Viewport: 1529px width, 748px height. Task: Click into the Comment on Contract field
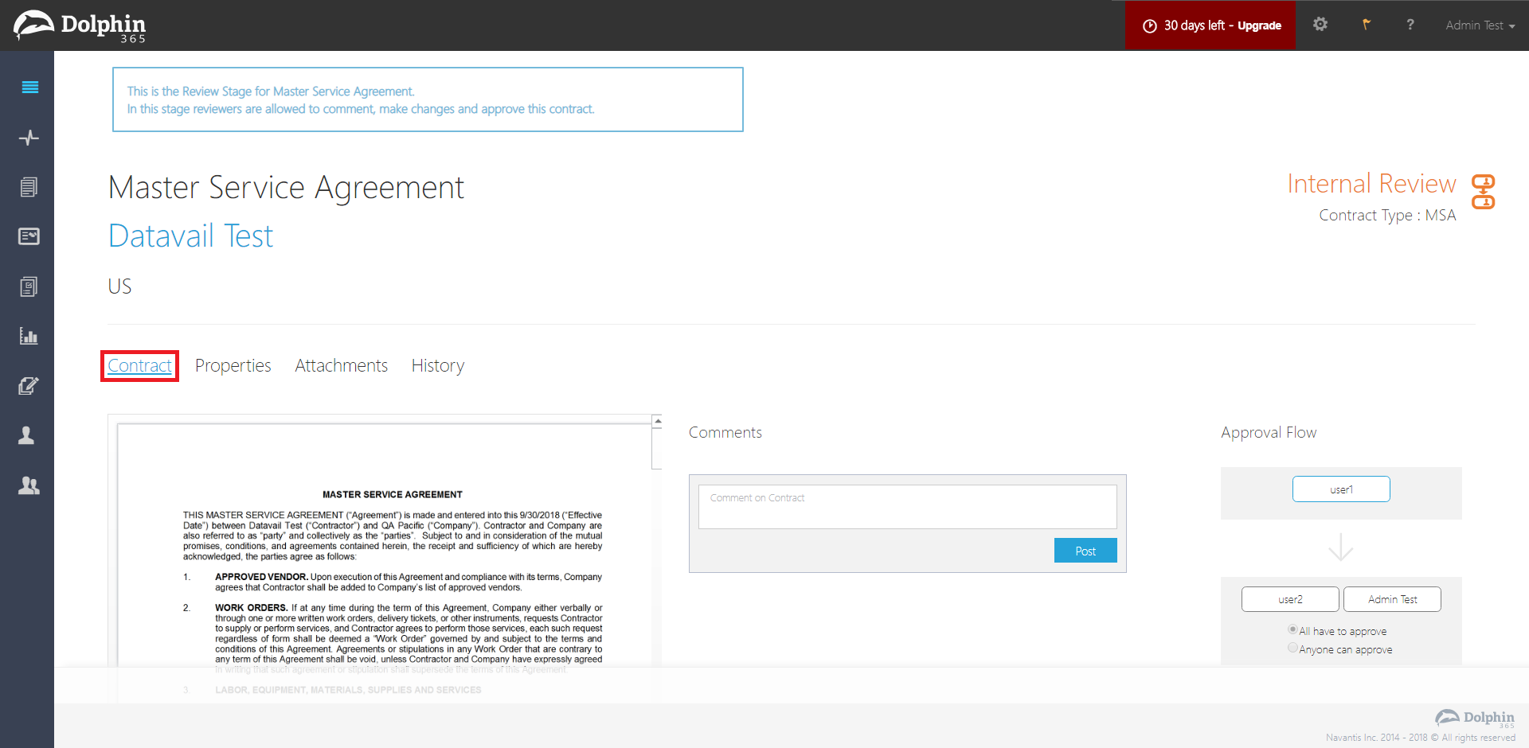[x=907, y=507]
